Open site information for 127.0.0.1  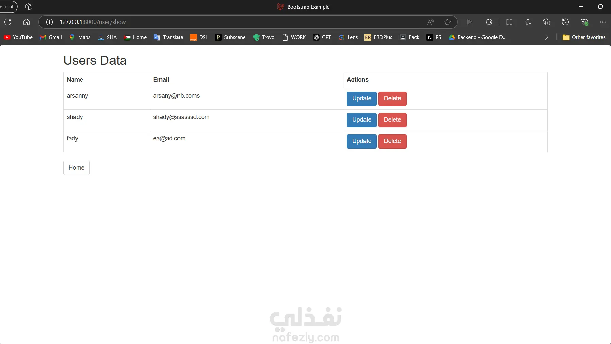click(x=49, y=22)
